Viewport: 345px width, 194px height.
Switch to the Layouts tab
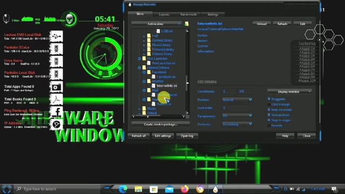point(164,15)
